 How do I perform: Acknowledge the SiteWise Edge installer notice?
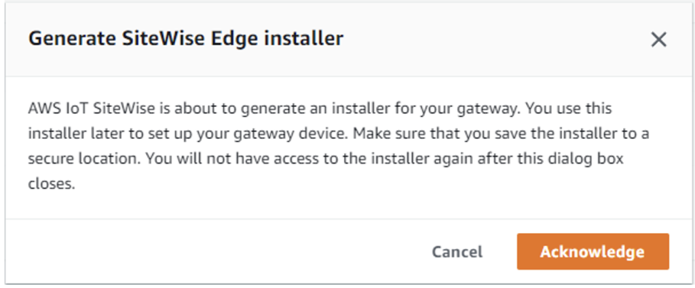click(593, 252)
